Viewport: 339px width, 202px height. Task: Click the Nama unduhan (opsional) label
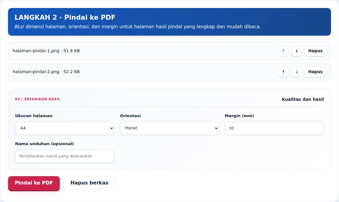44,144
